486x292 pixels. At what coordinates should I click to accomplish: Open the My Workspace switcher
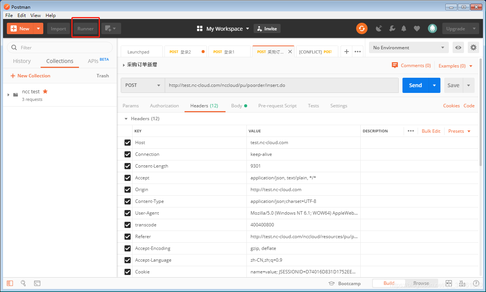(223, 29)
